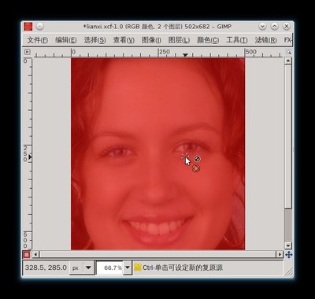Click vertical scrollbar up arrow

288,61
